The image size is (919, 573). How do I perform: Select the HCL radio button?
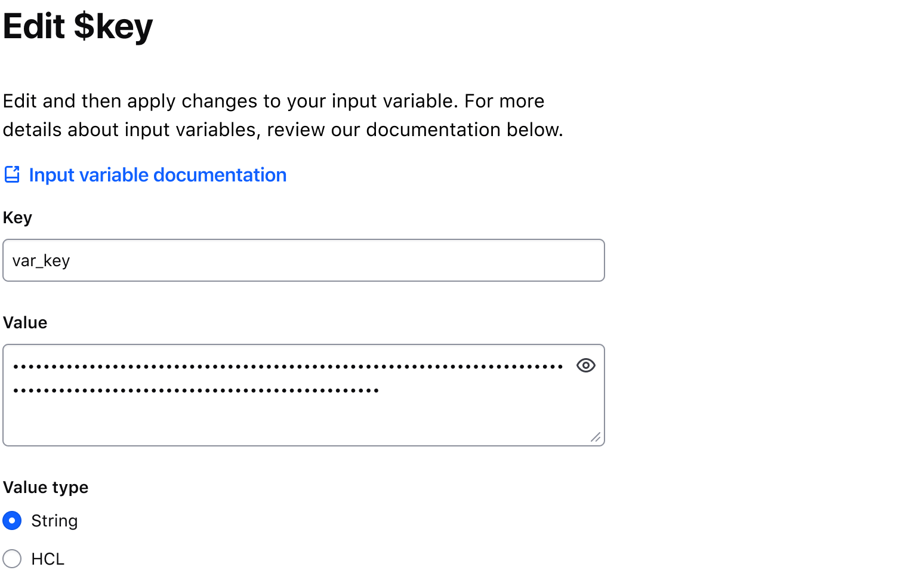pyautogui.click(x=13, y=559)
